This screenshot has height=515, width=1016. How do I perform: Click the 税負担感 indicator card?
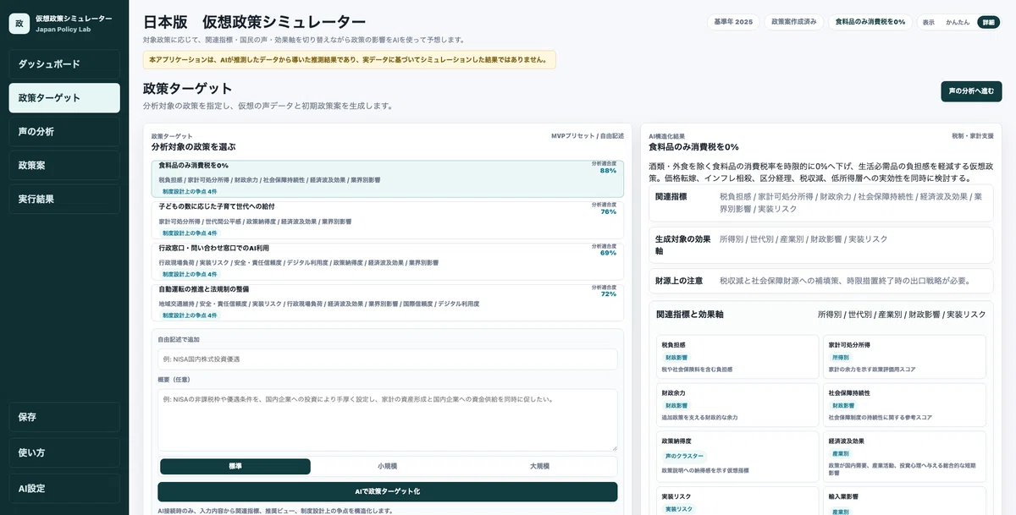[736, 357]
